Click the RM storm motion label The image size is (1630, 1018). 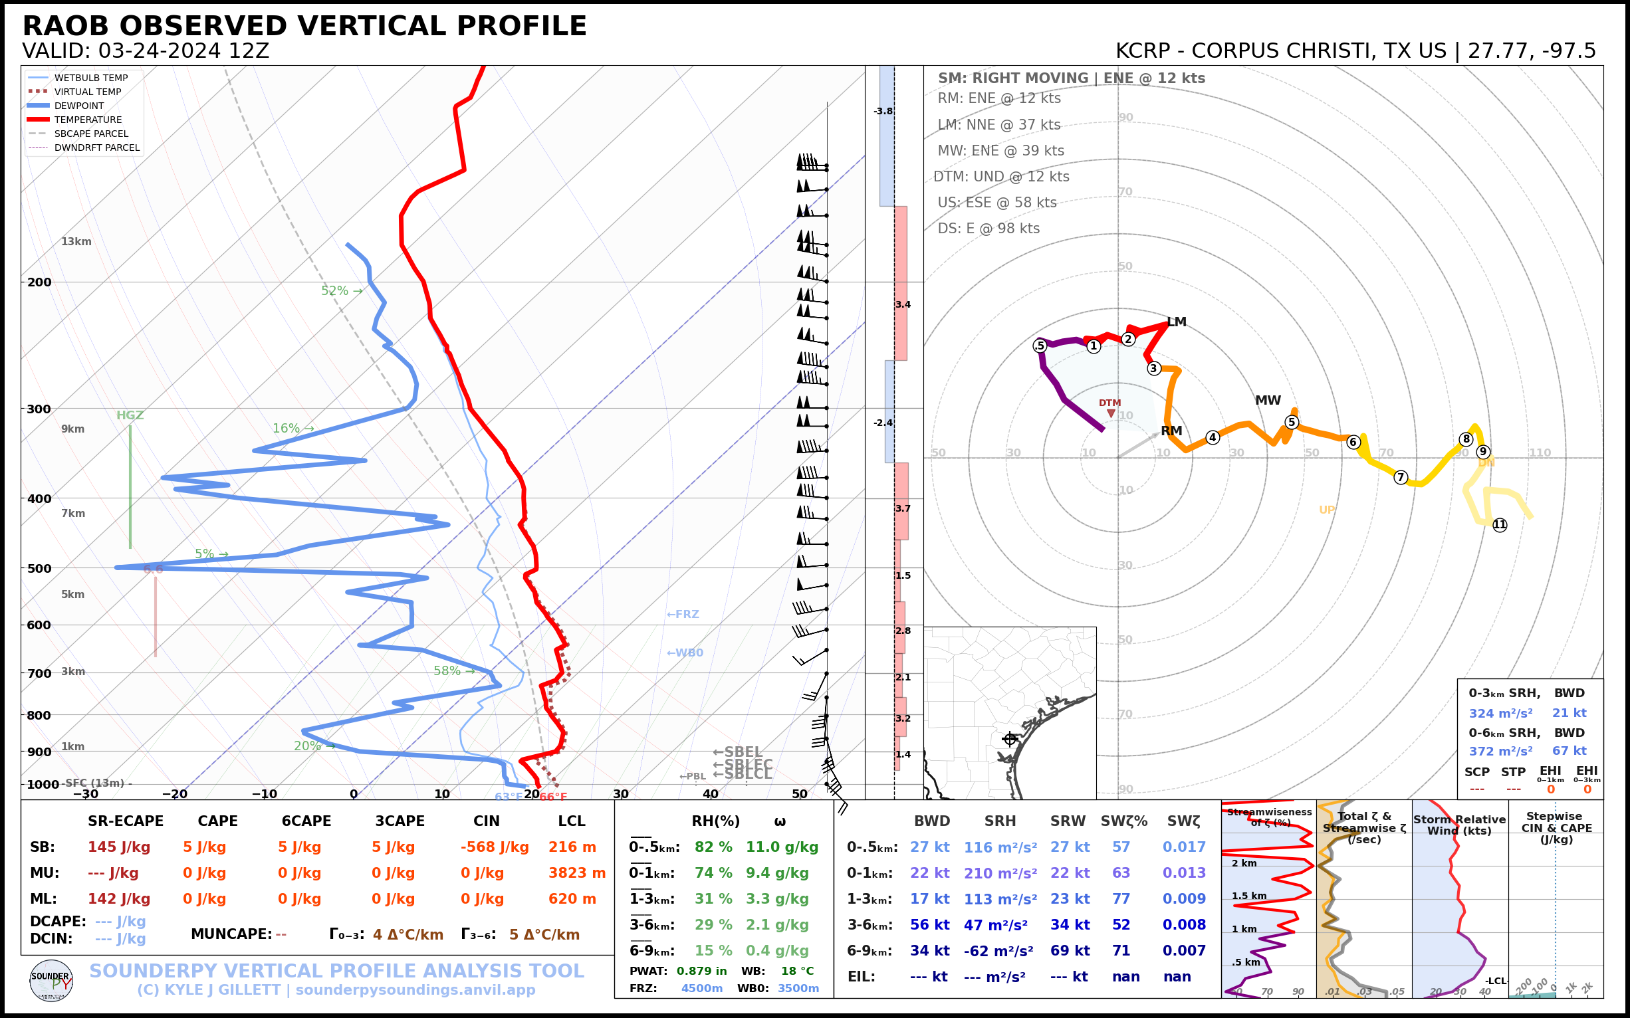tap(1171, 431)
